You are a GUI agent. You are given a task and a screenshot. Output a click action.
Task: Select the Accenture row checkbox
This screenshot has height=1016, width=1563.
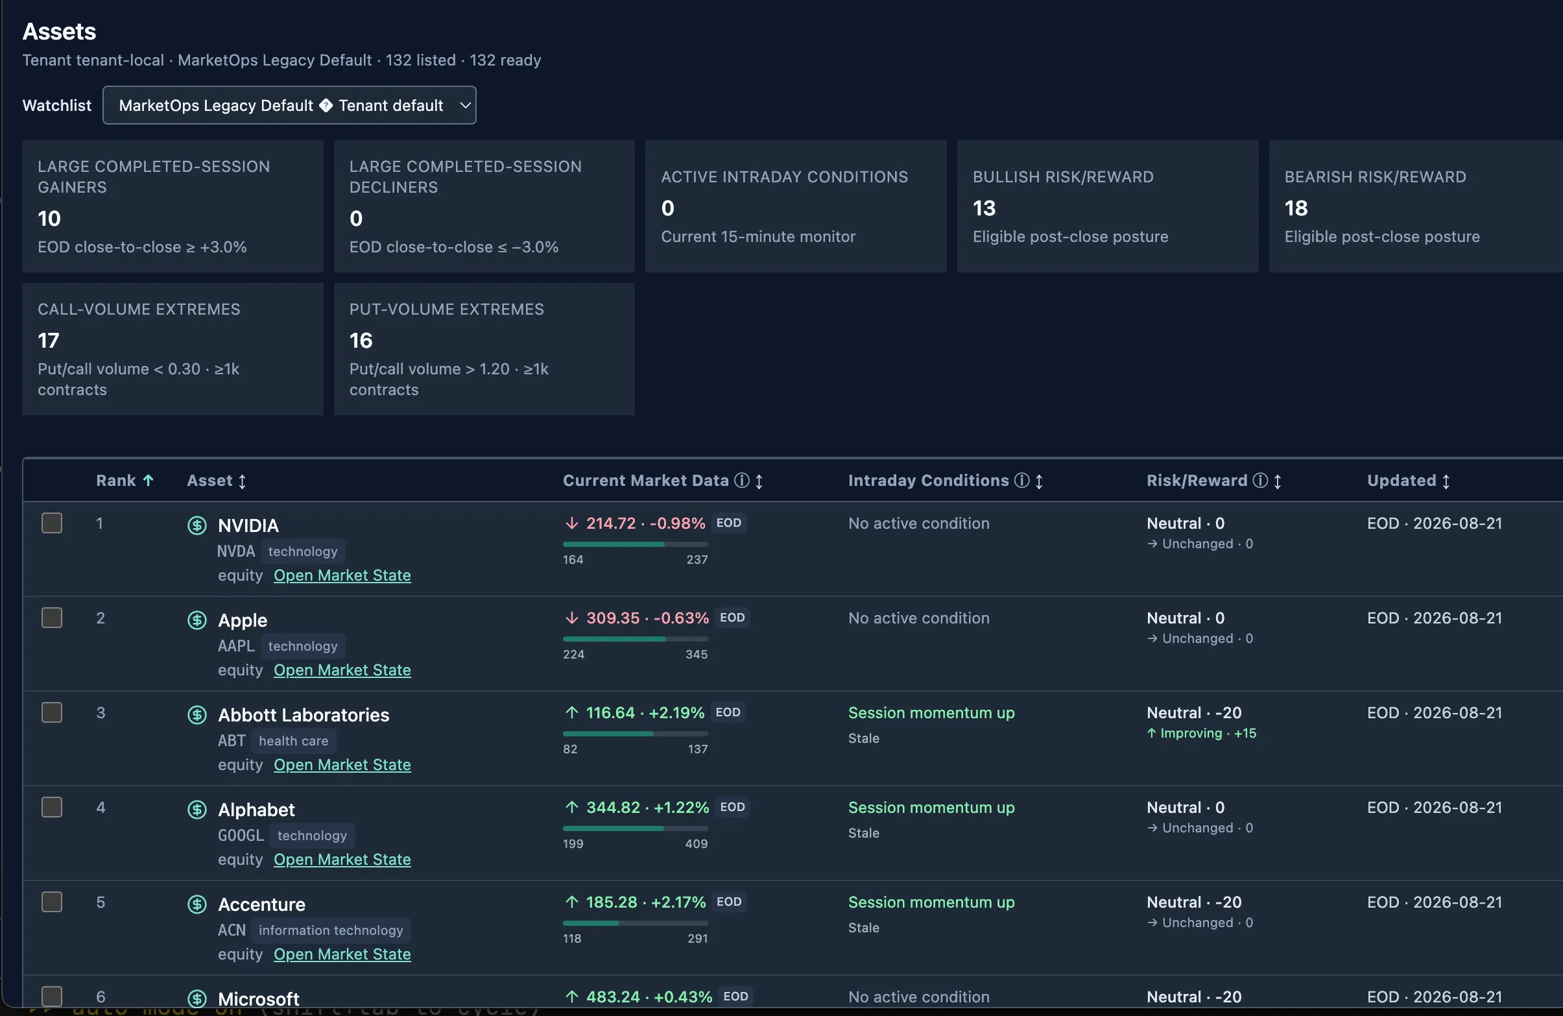pos(52,902)
